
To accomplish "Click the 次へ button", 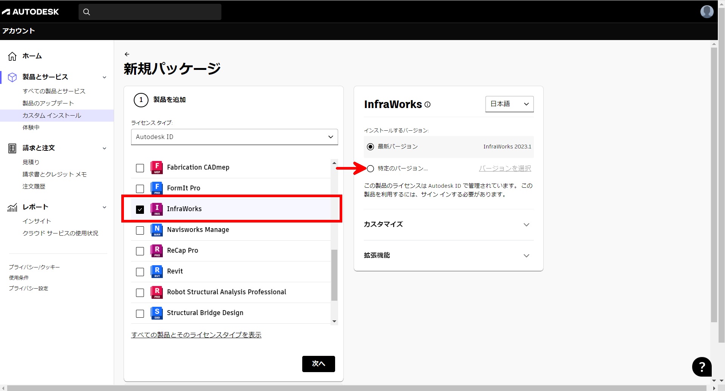I will pos(318,364).
